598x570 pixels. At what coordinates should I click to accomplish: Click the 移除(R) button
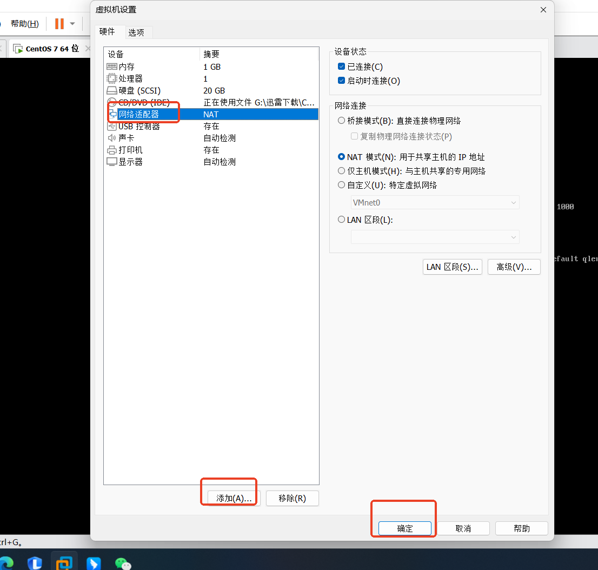(292, 498)
